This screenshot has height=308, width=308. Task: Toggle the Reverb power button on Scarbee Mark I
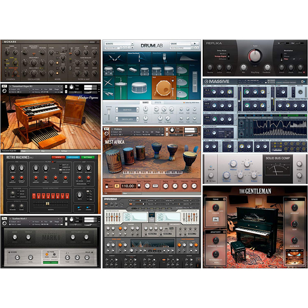coord(9,252)
